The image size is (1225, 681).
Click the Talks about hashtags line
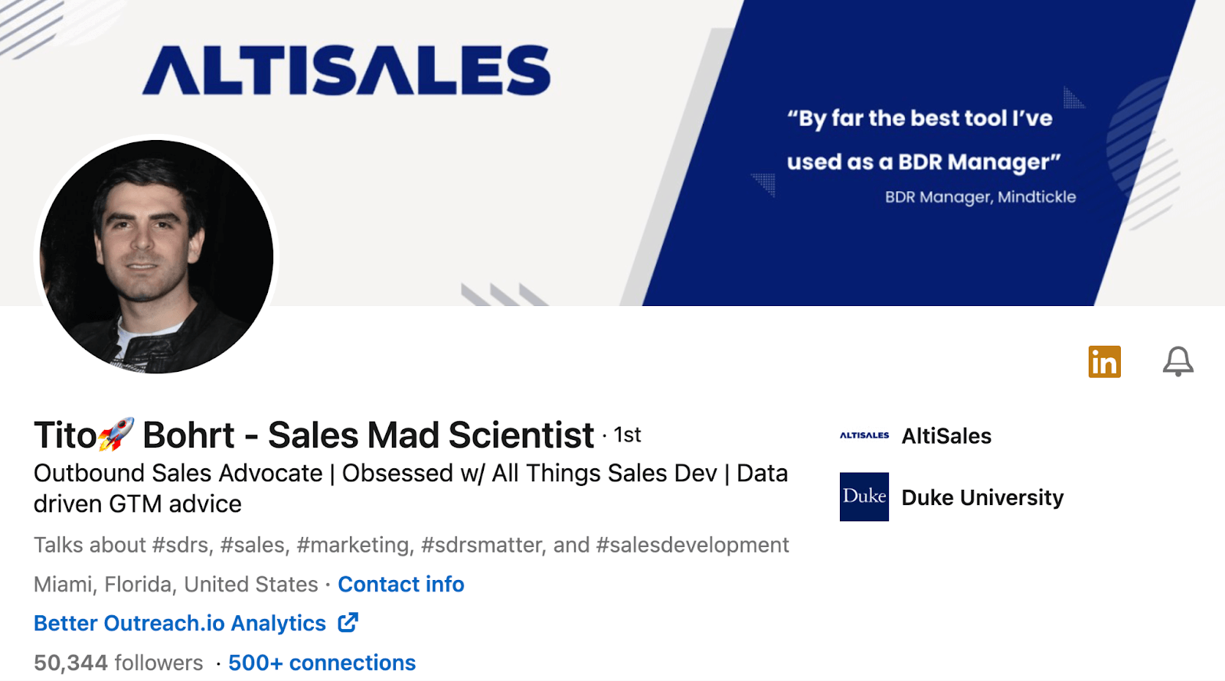(411, 545)
